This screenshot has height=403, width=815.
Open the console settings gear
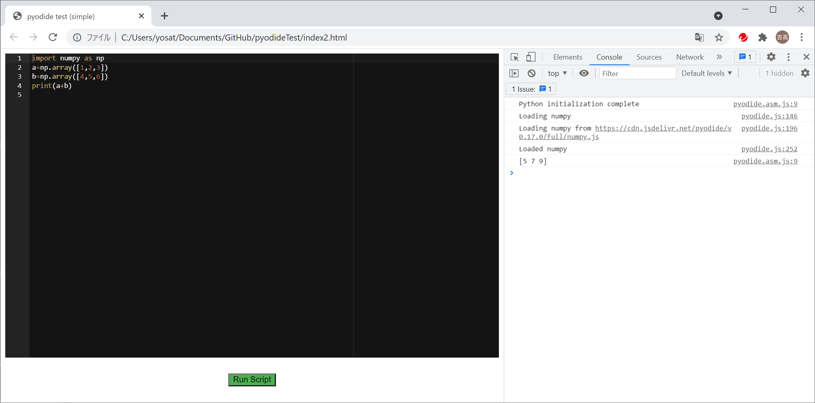pyautogui.click(x=805, y=73)
